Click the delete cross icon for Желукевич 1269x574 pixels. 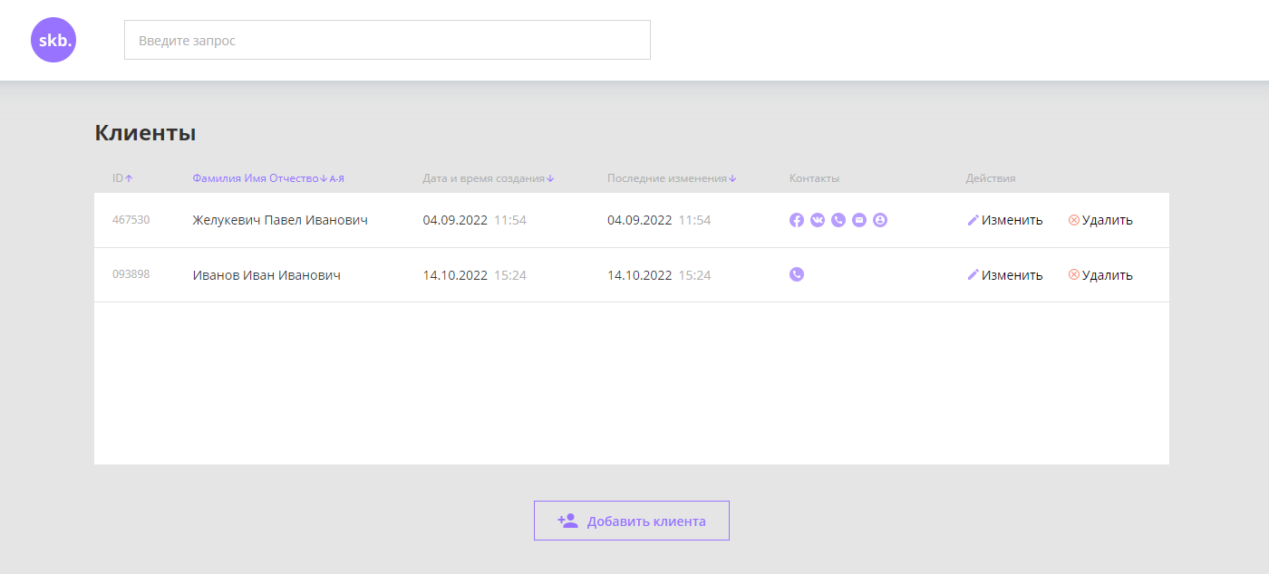click(x=1073, y=219)
